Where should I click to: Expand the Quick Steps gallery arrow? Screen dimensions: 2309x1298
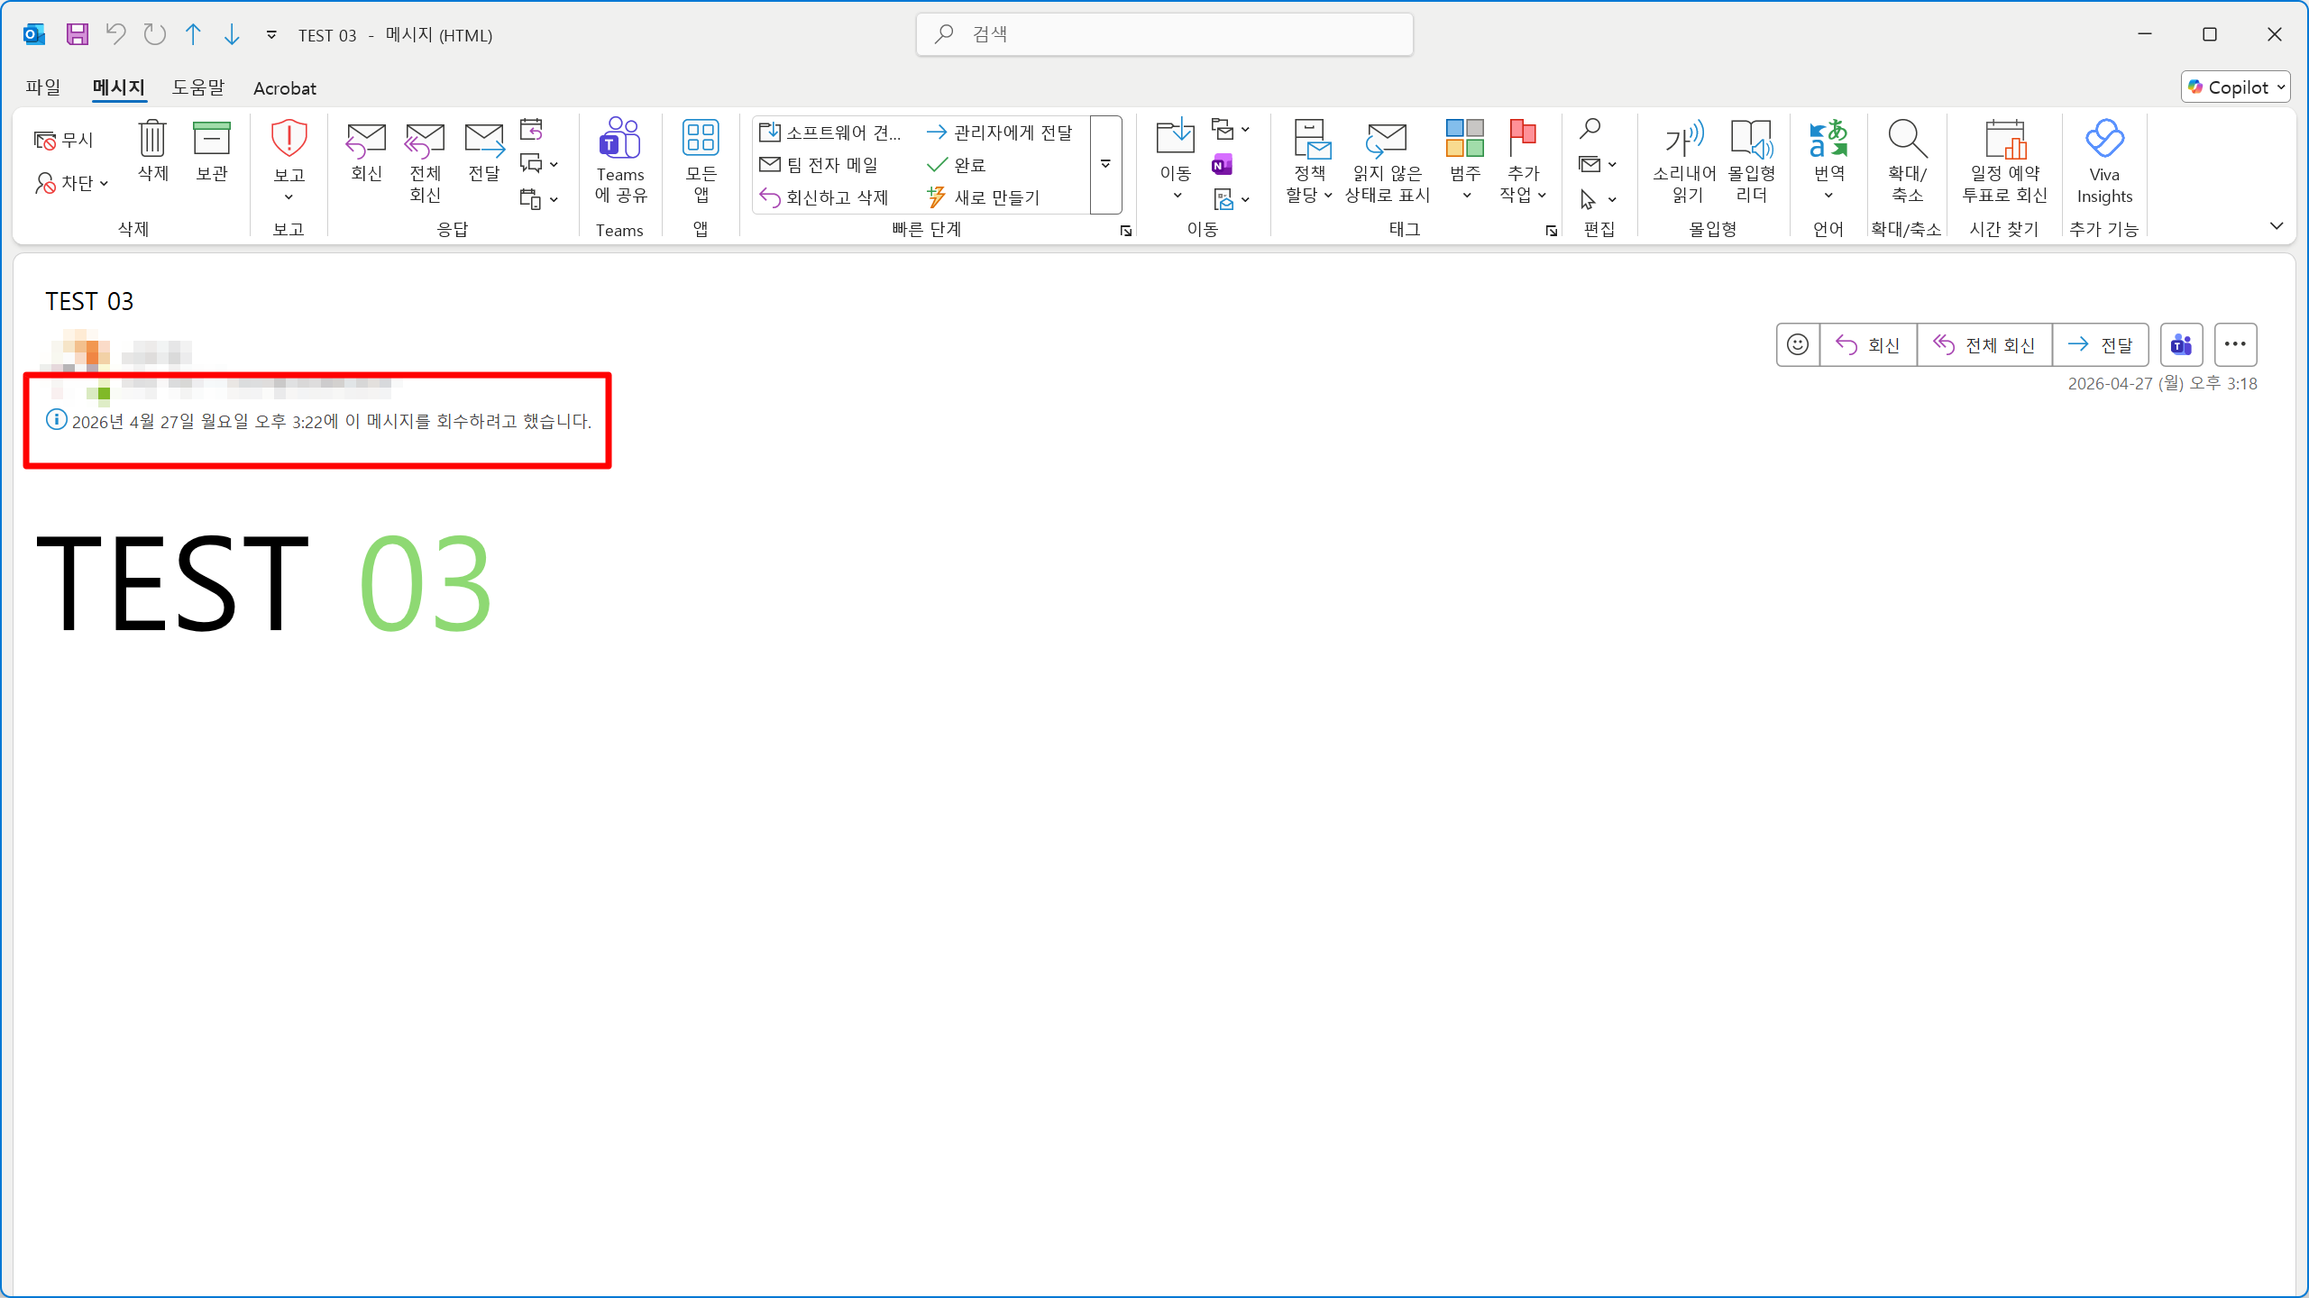(1105, 164)
